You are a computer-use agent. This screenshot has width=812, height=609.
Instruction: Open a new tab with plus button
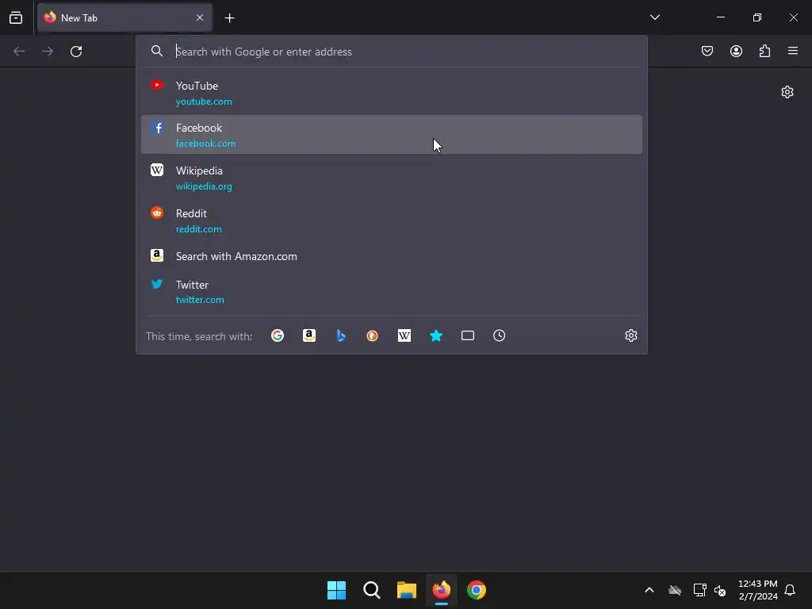tap(229, 18)
